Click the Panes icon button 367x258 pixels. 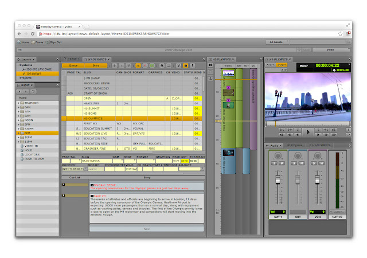37,42
